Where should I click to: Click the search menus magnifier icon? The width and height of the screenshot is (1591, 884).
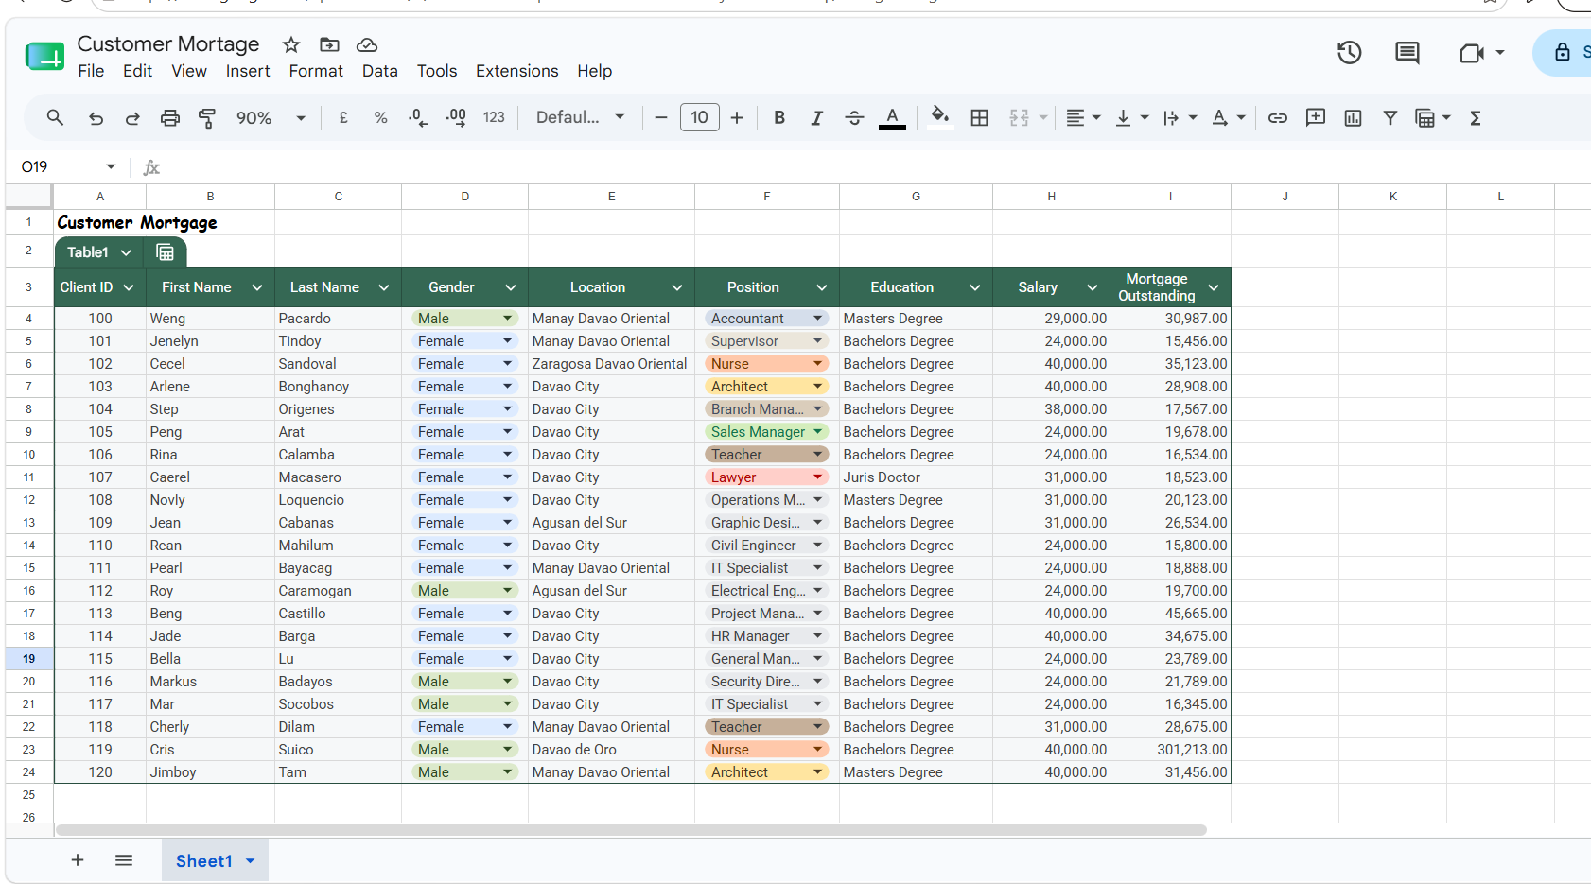(55, 117)
